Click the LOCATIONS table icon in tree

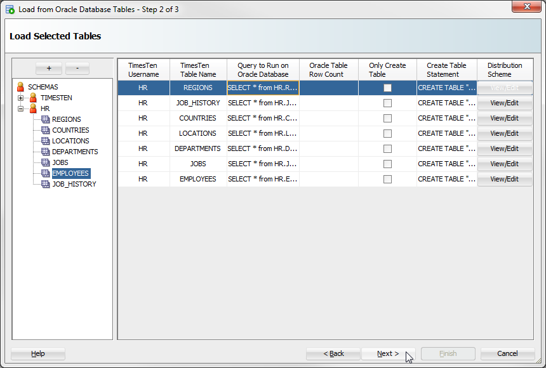pyautogui.click(x=46, y=141)
